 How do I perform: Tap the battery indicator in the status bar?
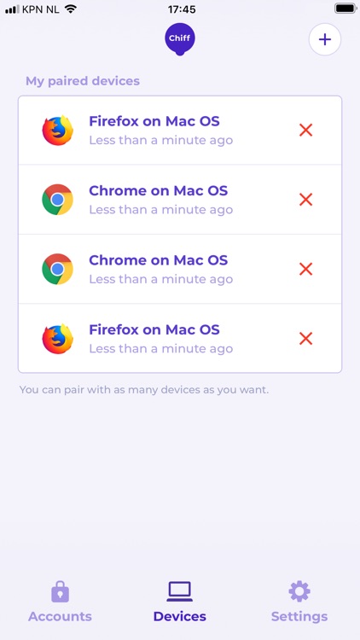pos(345,9)
